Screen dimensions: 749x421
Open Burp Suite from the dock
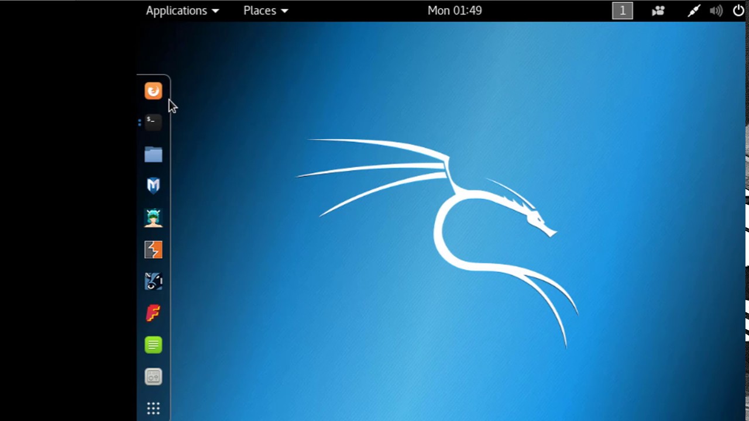(x=153, y=250)
